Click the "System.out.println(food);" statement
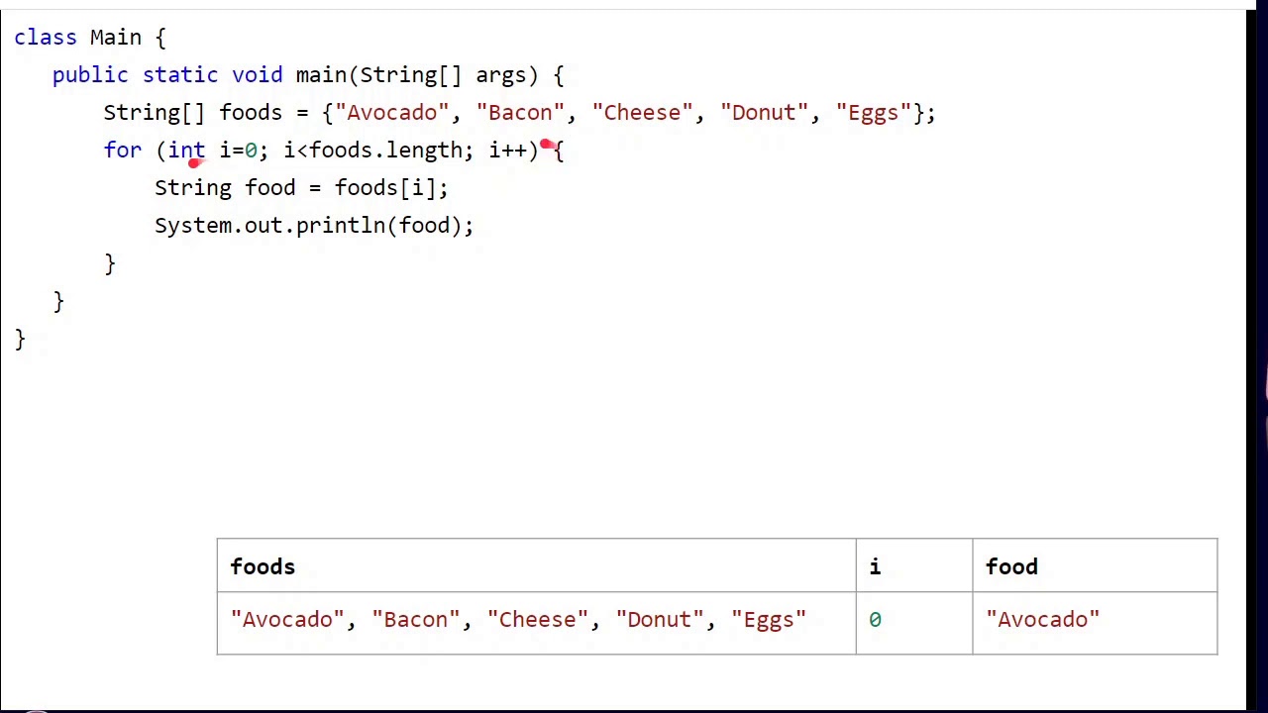 pos(314,226)
